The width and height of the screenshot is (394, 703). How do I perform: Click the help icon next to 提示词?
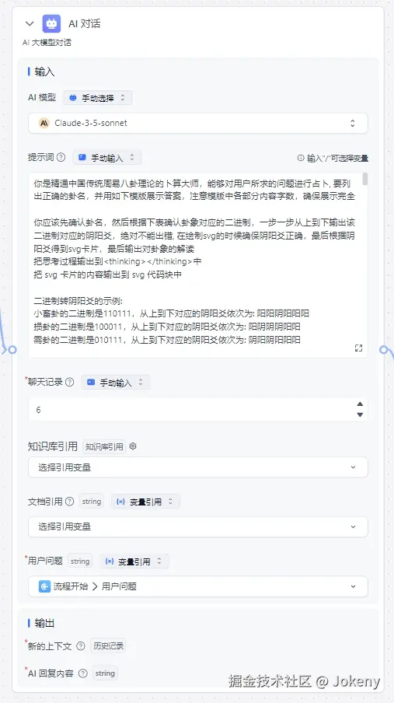coord(61,157)
